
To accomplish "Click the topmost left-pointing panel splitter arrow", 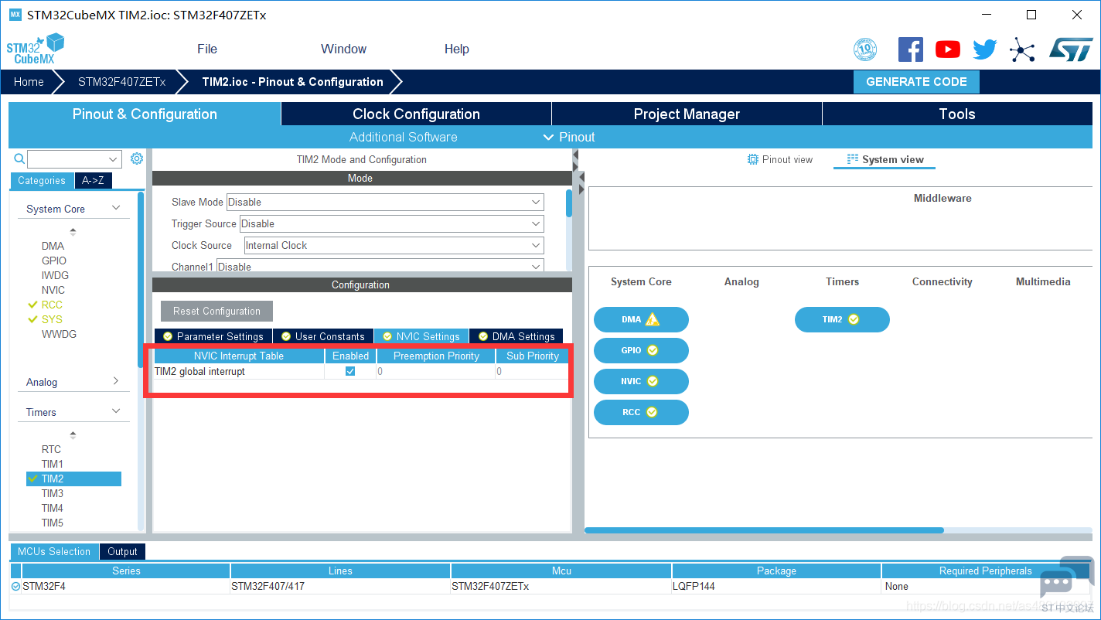I will coord(575,156).
